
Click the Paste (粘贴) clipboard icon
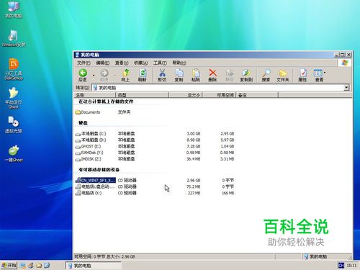(196, 75)
